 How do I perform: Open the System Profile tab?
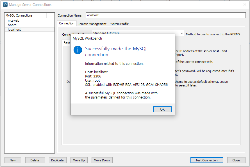pos(119,24)
